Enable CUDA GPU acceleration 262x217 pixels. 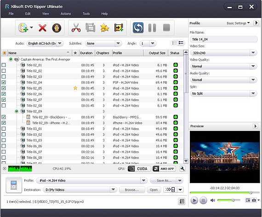click(x=139, y=169)
